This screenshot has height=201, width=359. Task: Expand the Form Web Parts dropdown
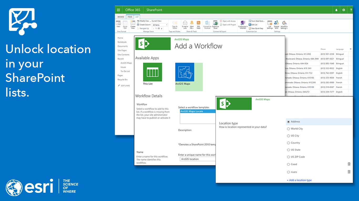(x=257, y=21)
